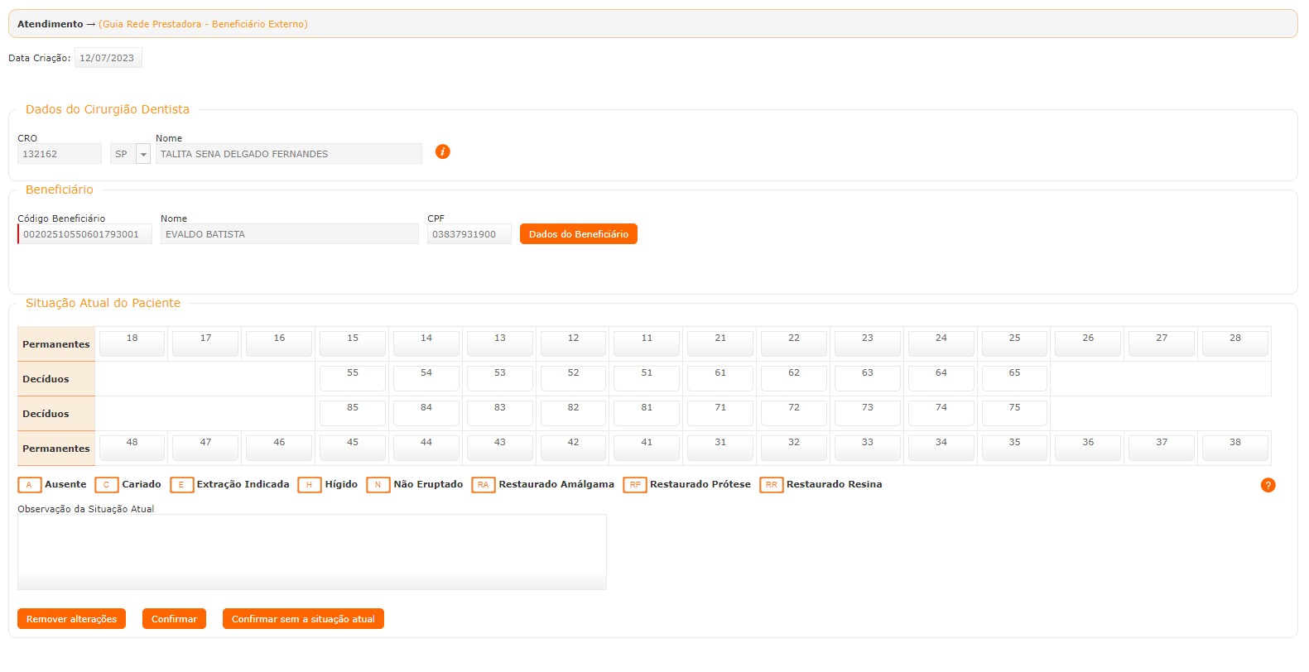Click the Remover alterações button
This screenshot has width=1309, height=672.
71,619
